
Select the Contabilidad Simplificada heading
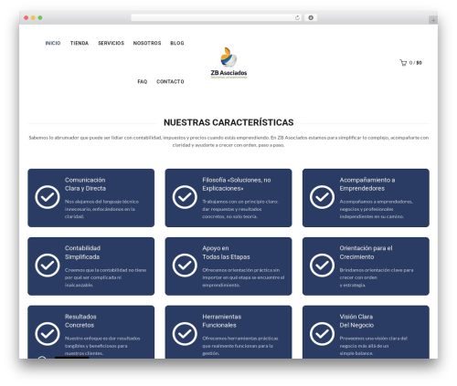[x=82, y=253]
